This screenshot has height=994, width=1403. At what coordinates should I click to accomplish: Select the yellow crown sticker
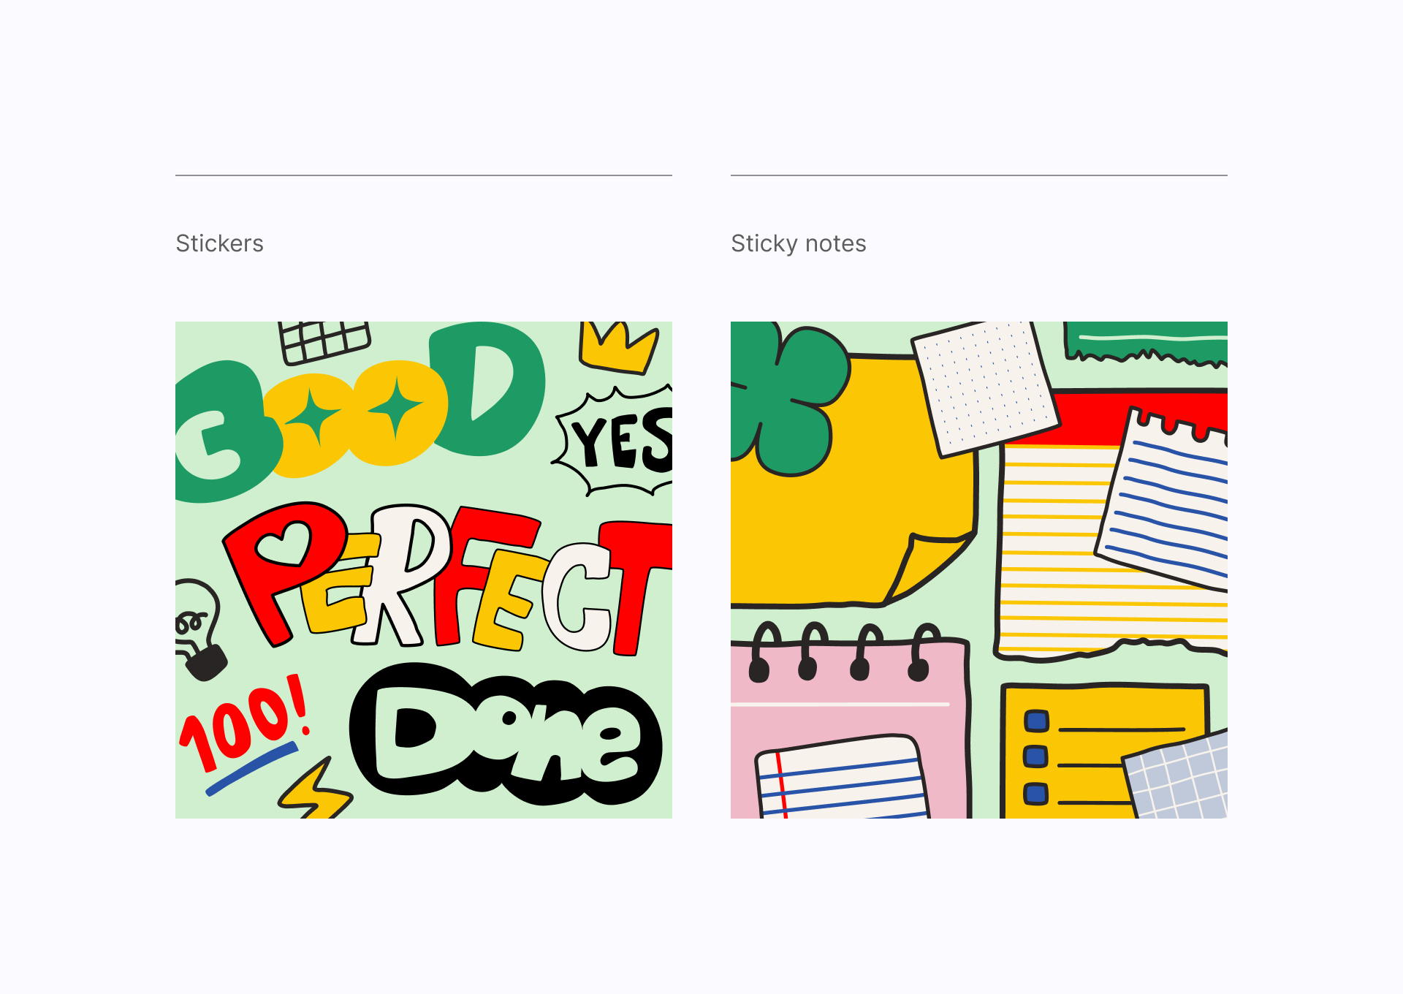618,348
